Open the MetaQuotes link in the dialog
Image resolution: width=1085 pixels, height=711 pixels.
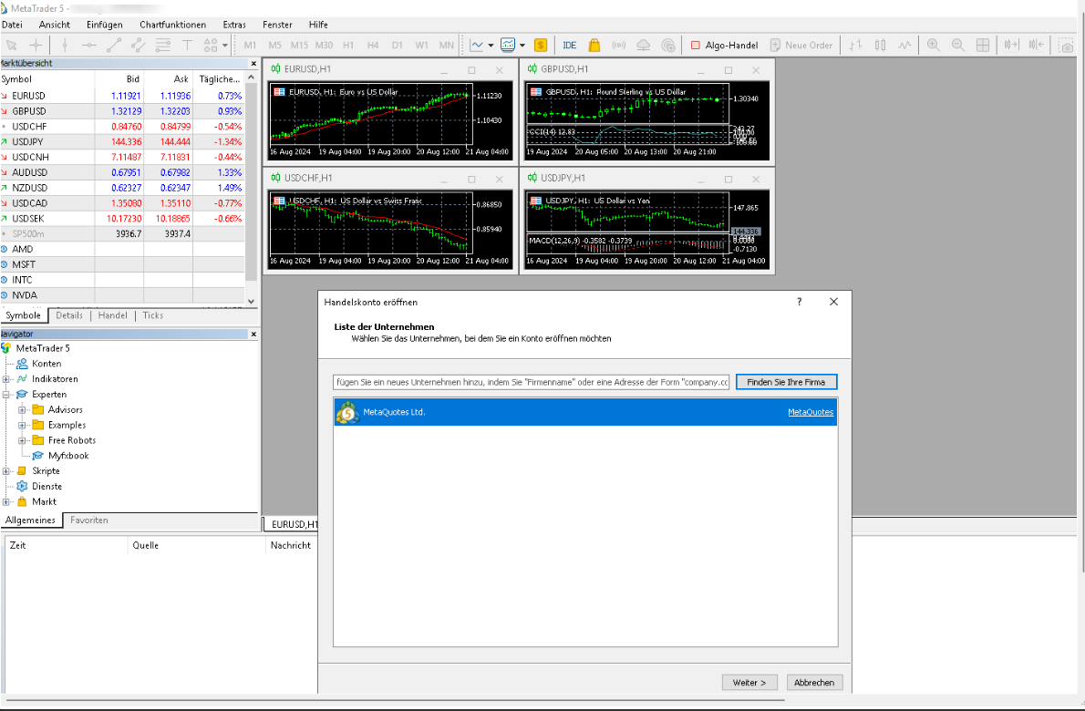[x=811, y=412]
